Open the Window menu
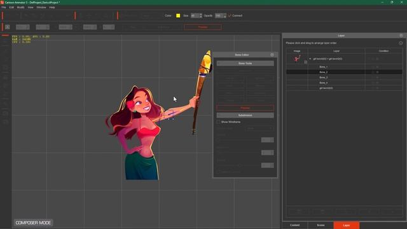 pyautogui.click(x=41, y=8)
